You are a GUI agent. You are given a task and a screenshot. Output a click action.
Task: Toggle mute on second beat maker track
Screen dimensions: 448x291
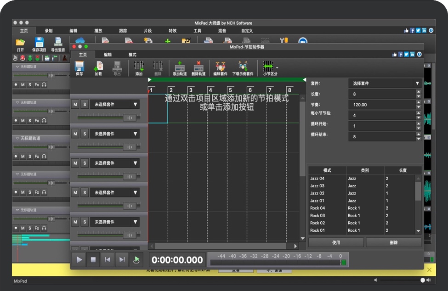(x=75, y=134)
